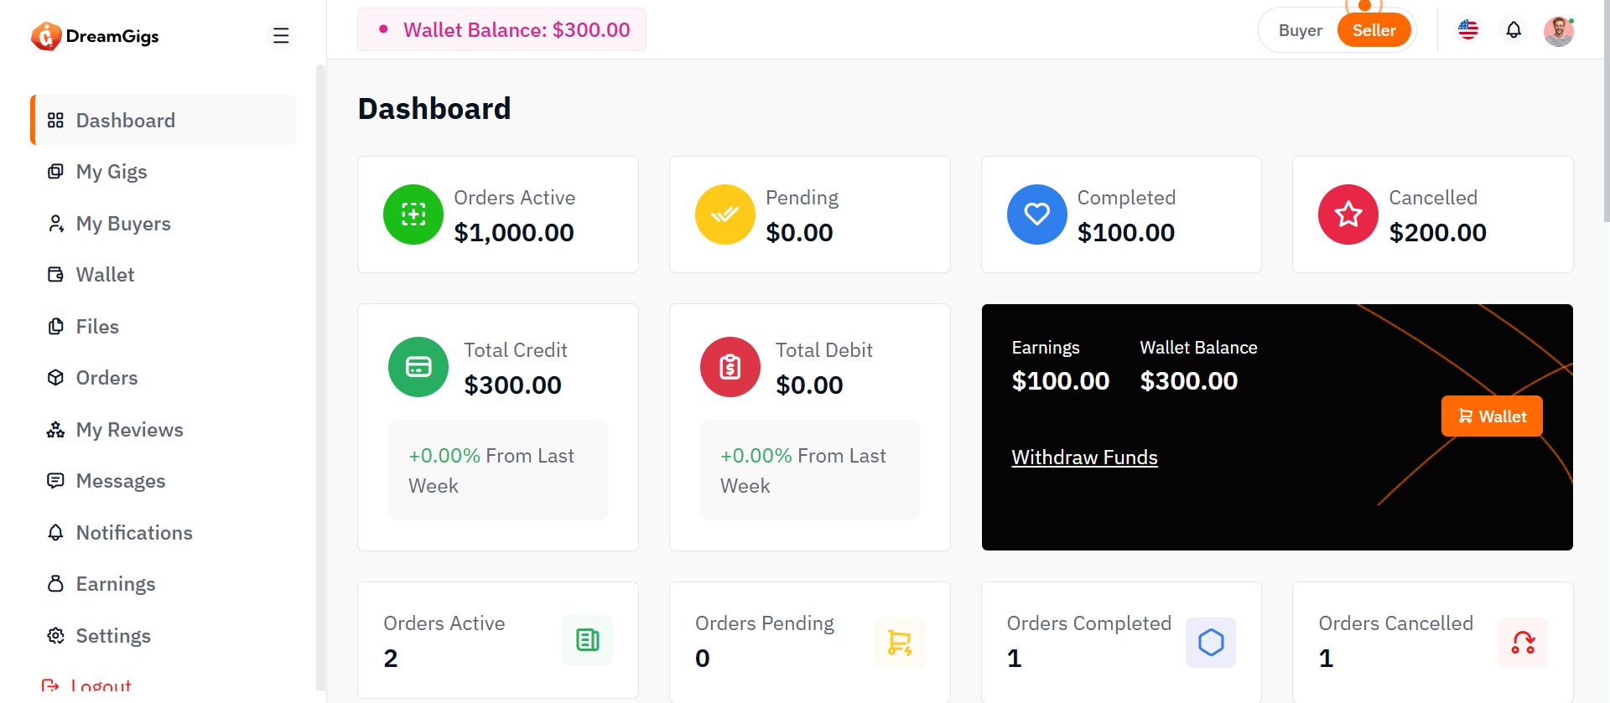
Task: Select the Seller mode toggle
Action: coord(1374,30)
